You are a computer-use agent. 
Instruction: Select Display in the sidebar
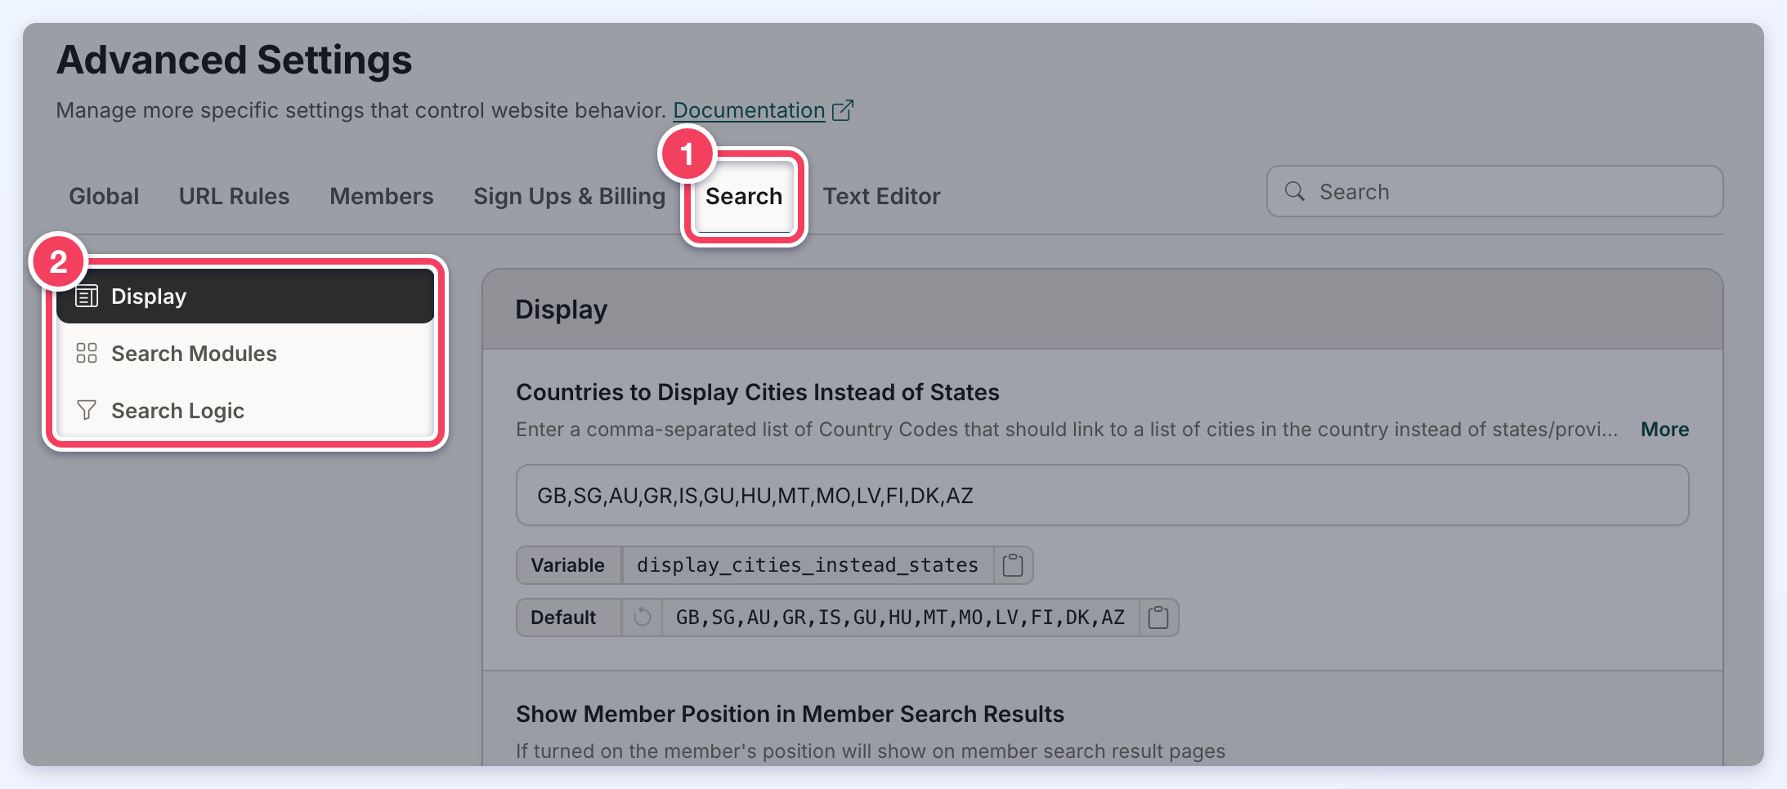(x=245, y=296)
